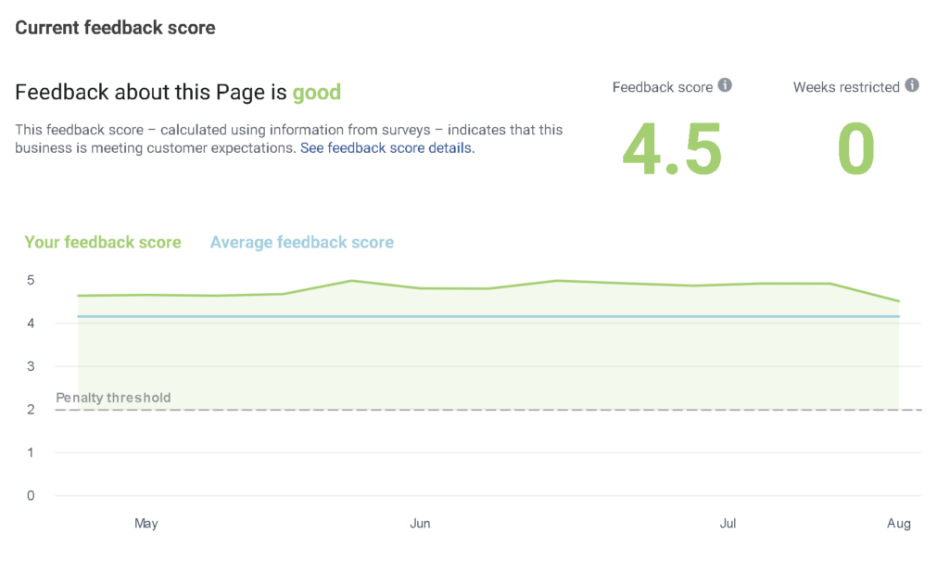Click the large 4.5 feedback score value

(x=672, y=149)
